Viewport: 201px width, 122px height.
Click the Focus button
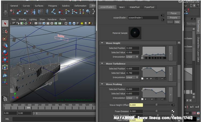pos(174,13)
